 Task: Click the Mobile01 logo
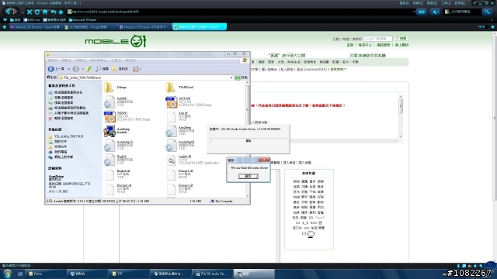coord(116,41)
